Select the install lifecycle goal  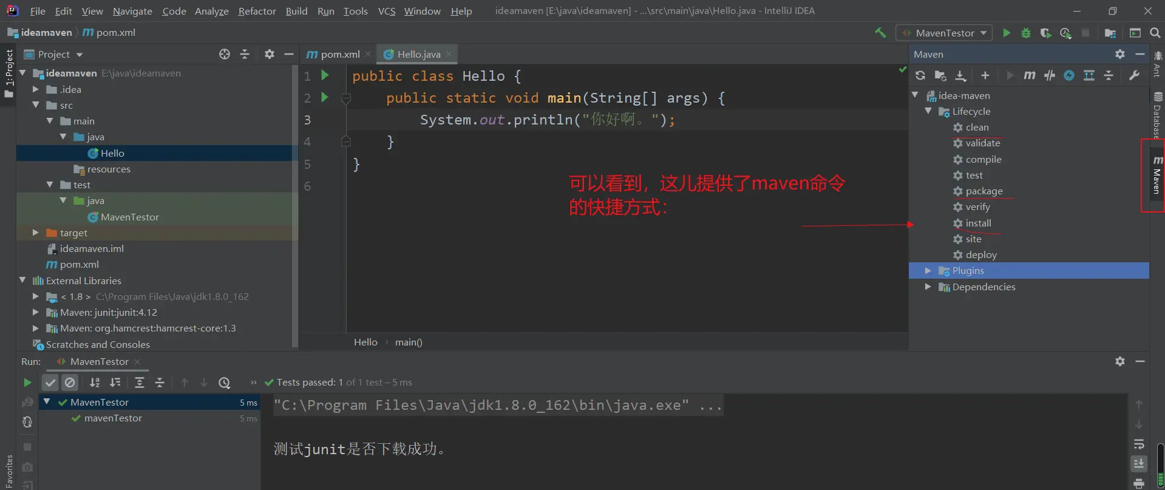pos(978,223)
